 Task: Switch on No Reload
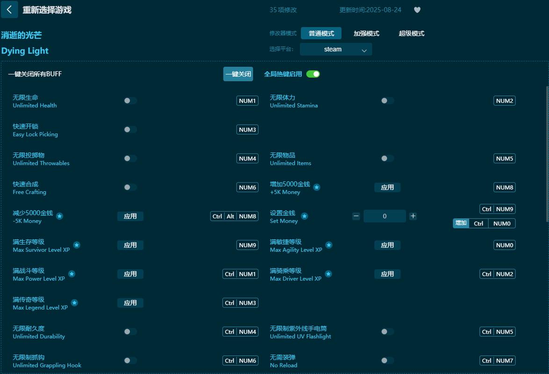(387, 361)
